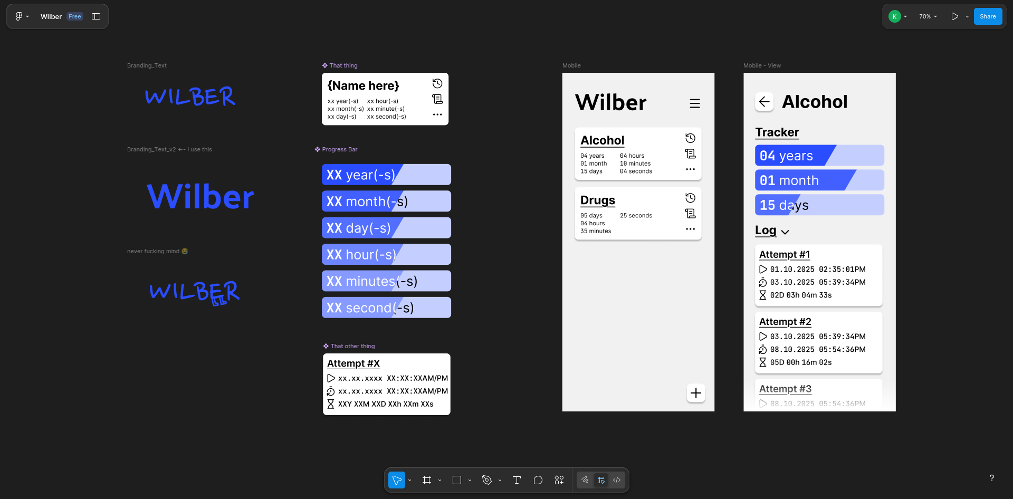Open the hamburger menu in Mobile frame
Image resolution: width=1013 pixels, height=499 pixels.
point(695,103)
